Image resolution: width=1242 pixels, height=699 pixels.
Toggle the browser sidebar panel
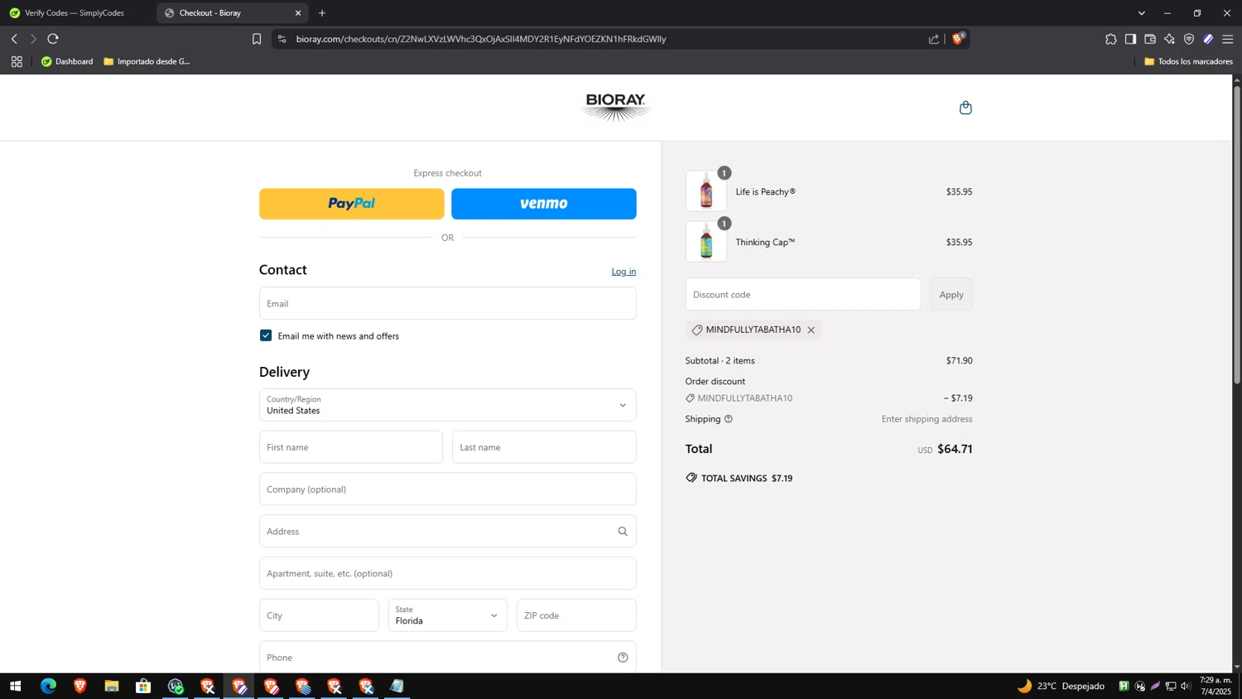click(x=1130, y=39)
